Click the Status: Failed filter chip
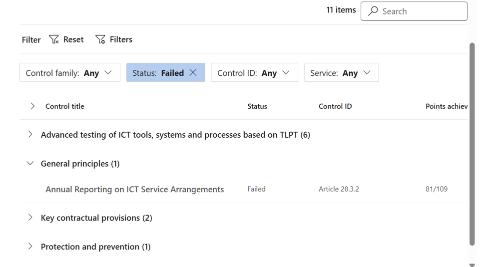 pos(158,73)
